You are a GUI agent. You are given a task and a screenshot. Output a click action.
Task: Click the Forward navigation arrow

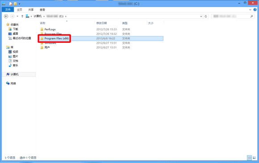[x=12, y=16]
